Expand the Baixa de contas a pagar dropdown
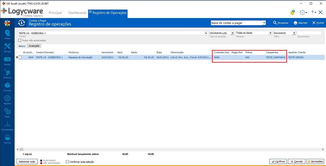The height and width of the screenshot is (166, 326). 264,23
